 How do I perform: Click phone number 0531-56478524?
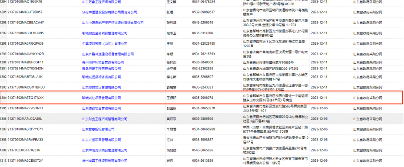click(x=203, y=2)
